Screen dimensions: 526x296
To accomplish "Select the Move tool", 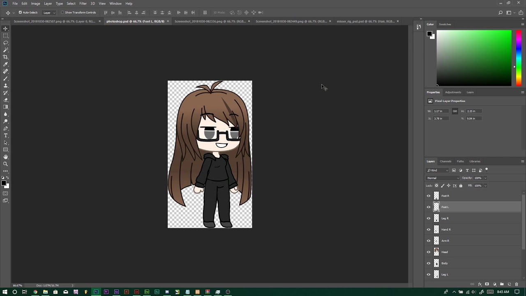I will coord(6,28).
